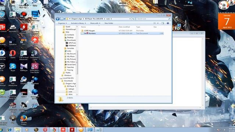Click the Change your view icon
Viewport: 235px width, 132px height.
pyautogui.click(x=155, y=23)
